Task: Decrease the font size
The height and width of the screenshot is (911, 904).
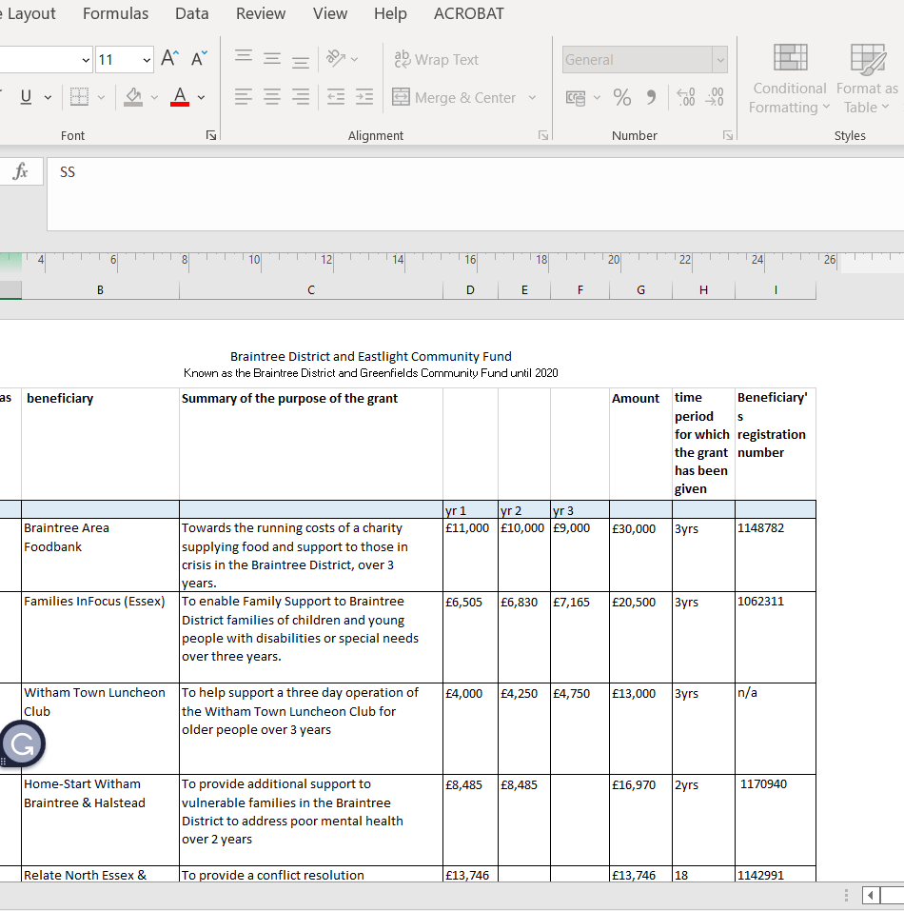Action: pyautogui.click(x=199, y=59)
